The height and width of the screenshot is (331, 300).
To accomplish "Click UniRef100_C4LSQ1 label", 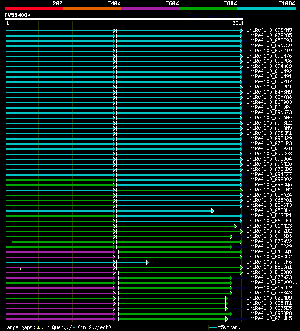I will tap(269, 251).
